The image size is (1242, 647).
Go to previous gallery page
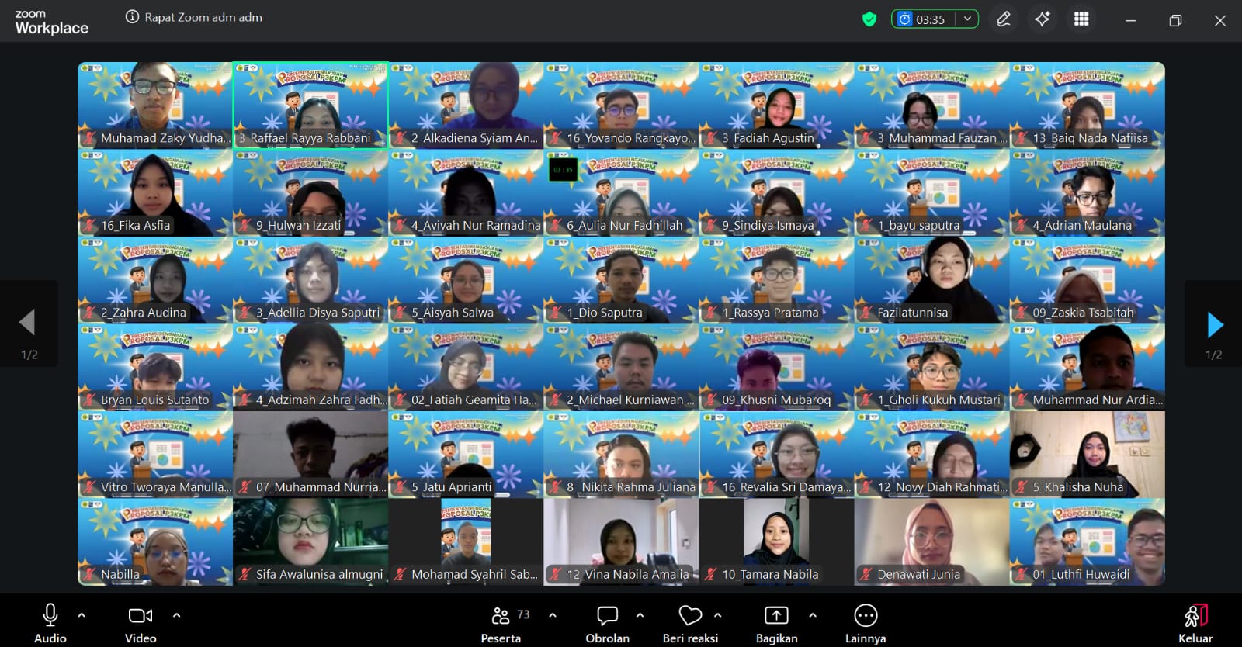point(27,323)
